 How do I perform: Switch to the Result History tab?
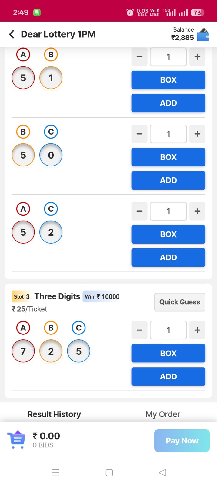point(54,414)
